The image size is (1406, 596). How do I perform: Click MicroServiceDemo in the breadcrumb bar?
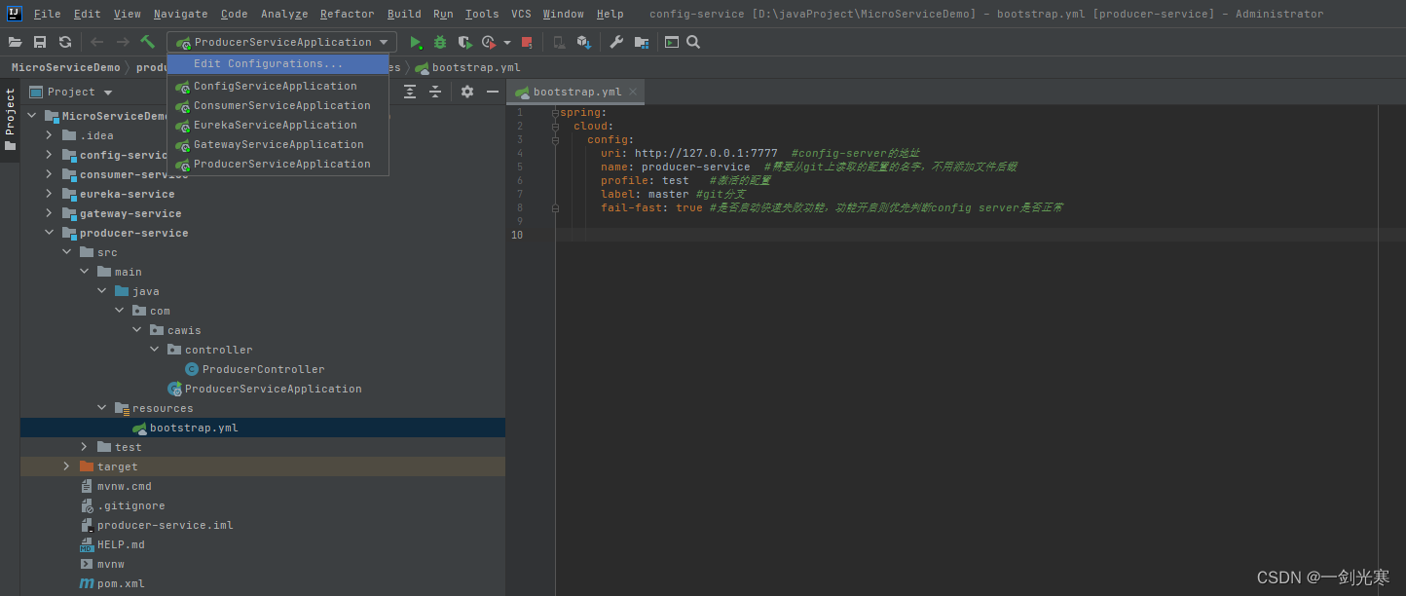[x=65, y=67]
